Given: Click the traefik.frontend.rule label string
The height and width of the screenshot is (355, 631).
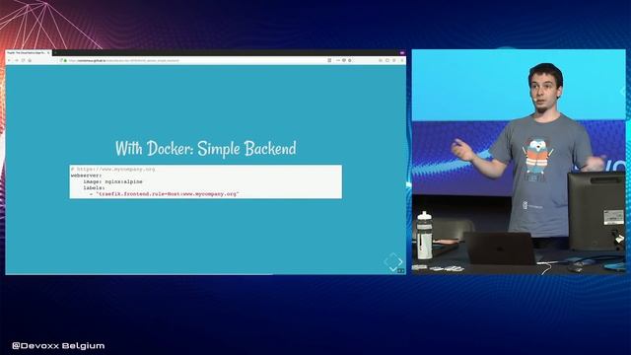Looking at the screenshot, I should pyautogui.click(x=168, y=194).
